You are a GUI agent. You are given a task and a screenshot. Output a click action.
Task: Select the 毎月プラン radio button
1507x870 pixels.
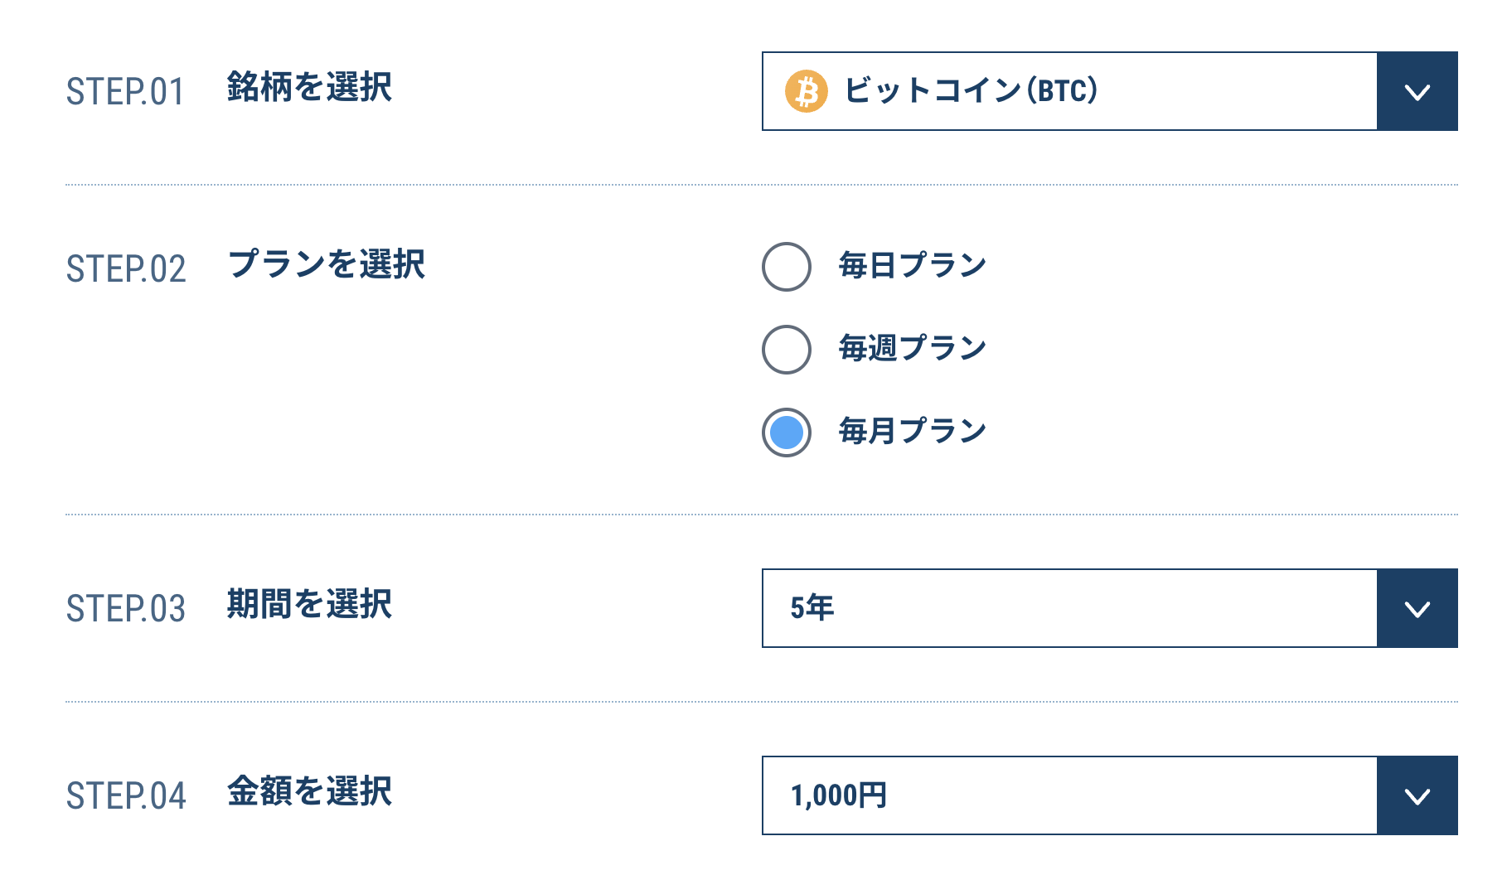tap(786, 433)
